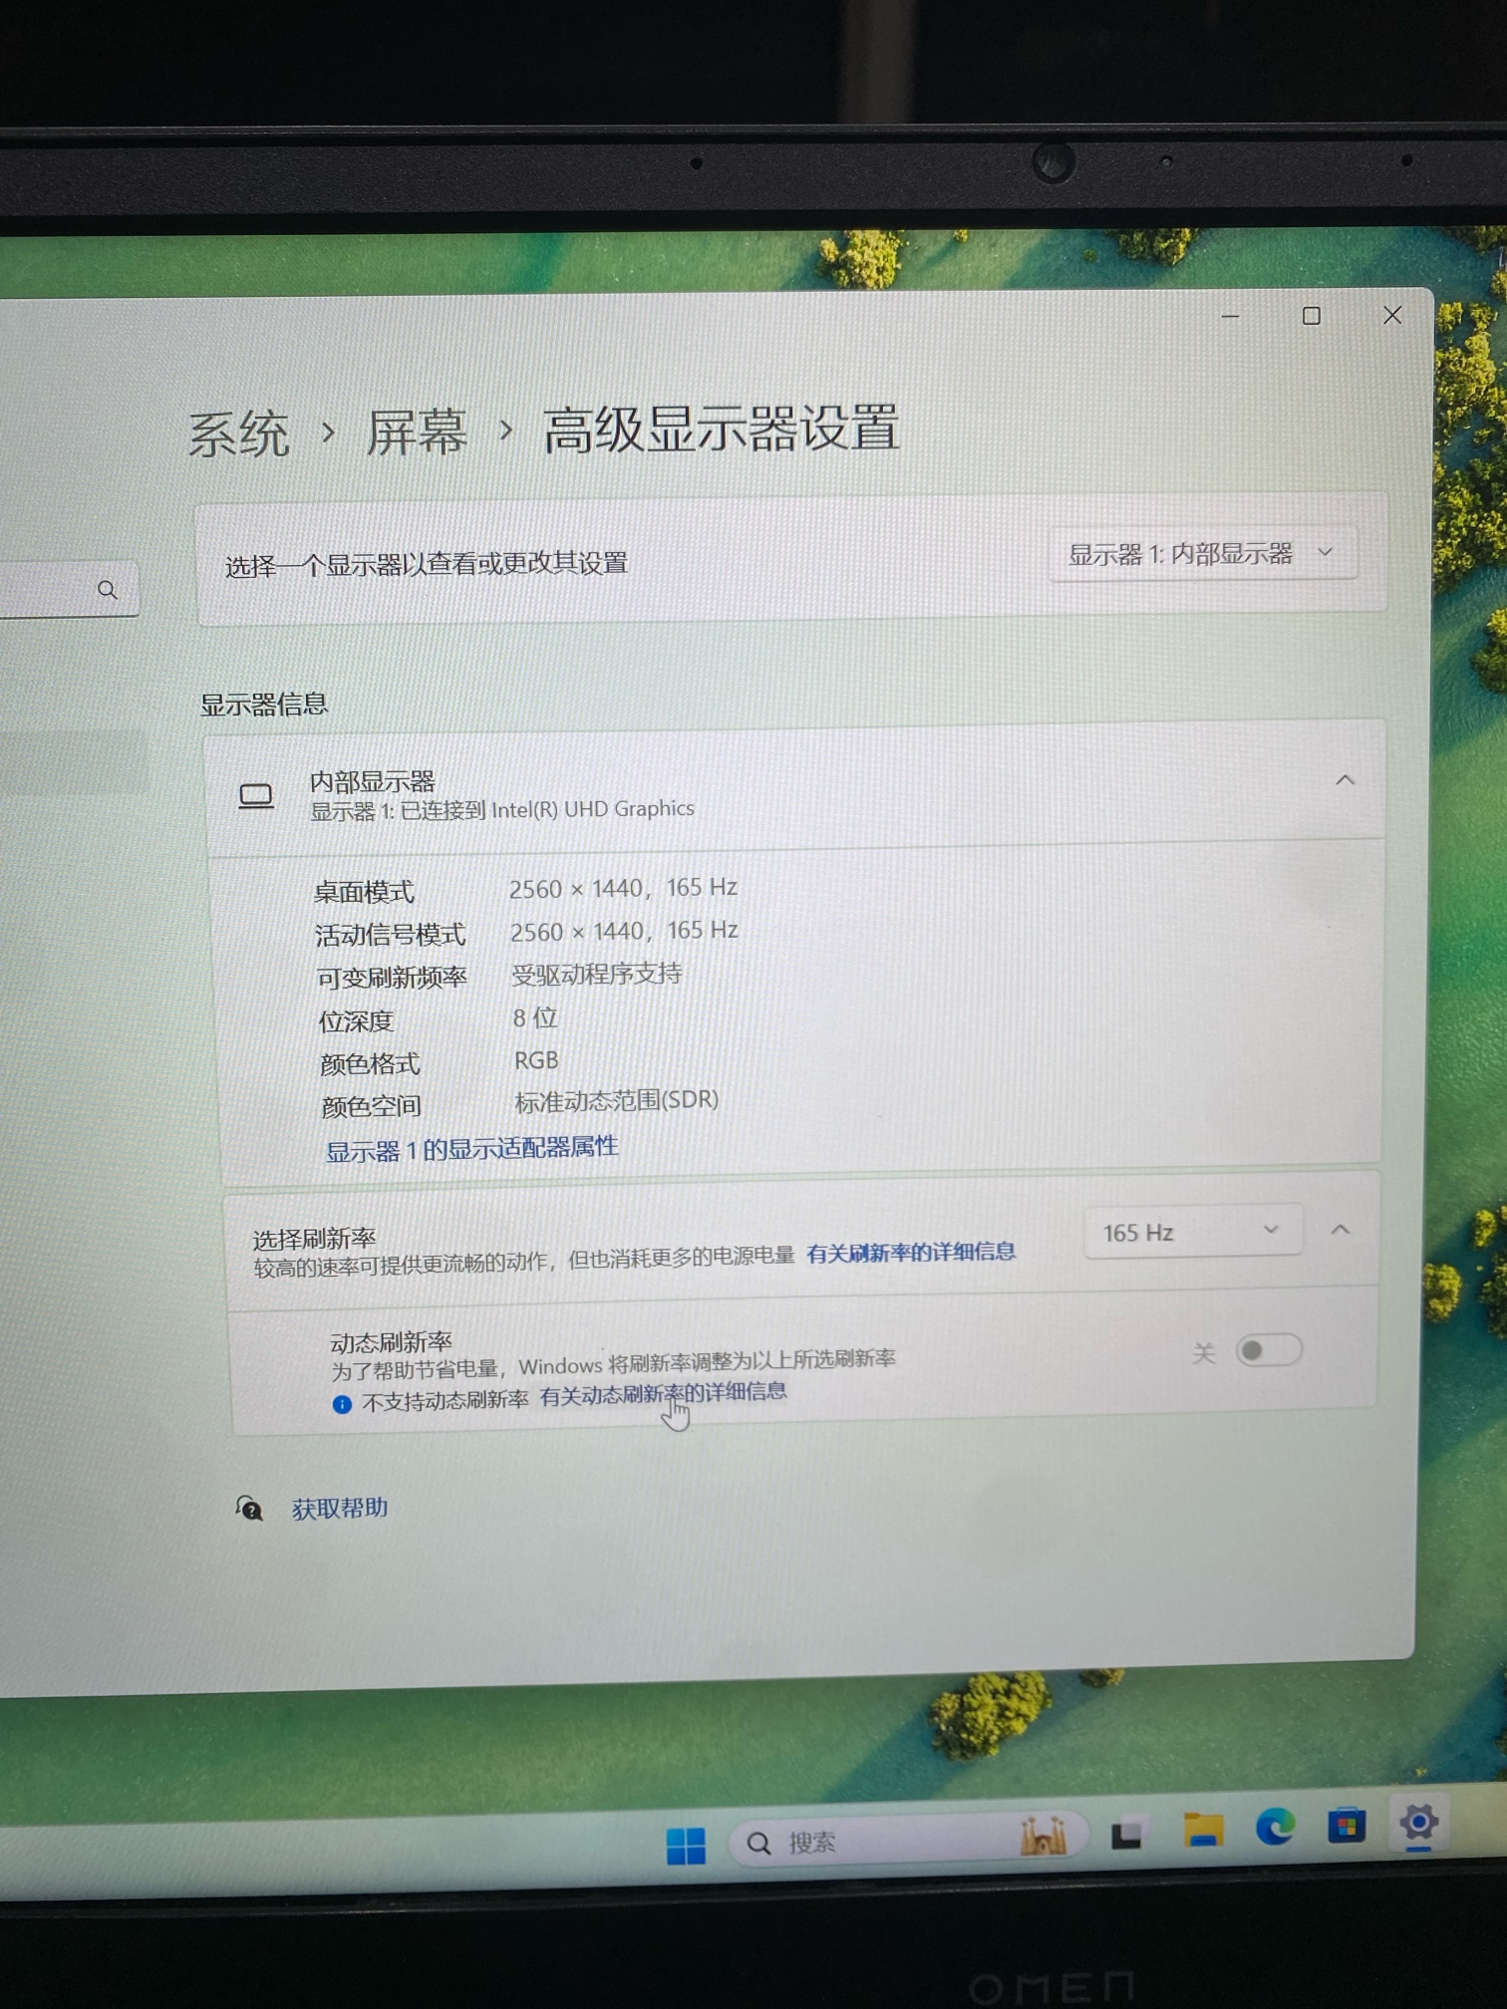Screen dimensions: 1507x2009
Task: Go to 系统 in the breadcrumb
Action: 239,434
